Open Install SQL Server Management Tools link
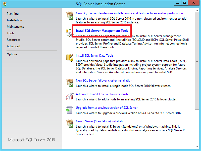This screenshot has width=201, height=151. [102, 31]
